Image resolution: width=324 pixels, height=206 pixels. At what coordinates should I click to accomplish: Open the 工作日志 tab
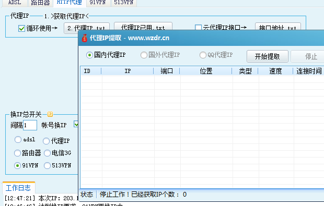tap(18, 188)
